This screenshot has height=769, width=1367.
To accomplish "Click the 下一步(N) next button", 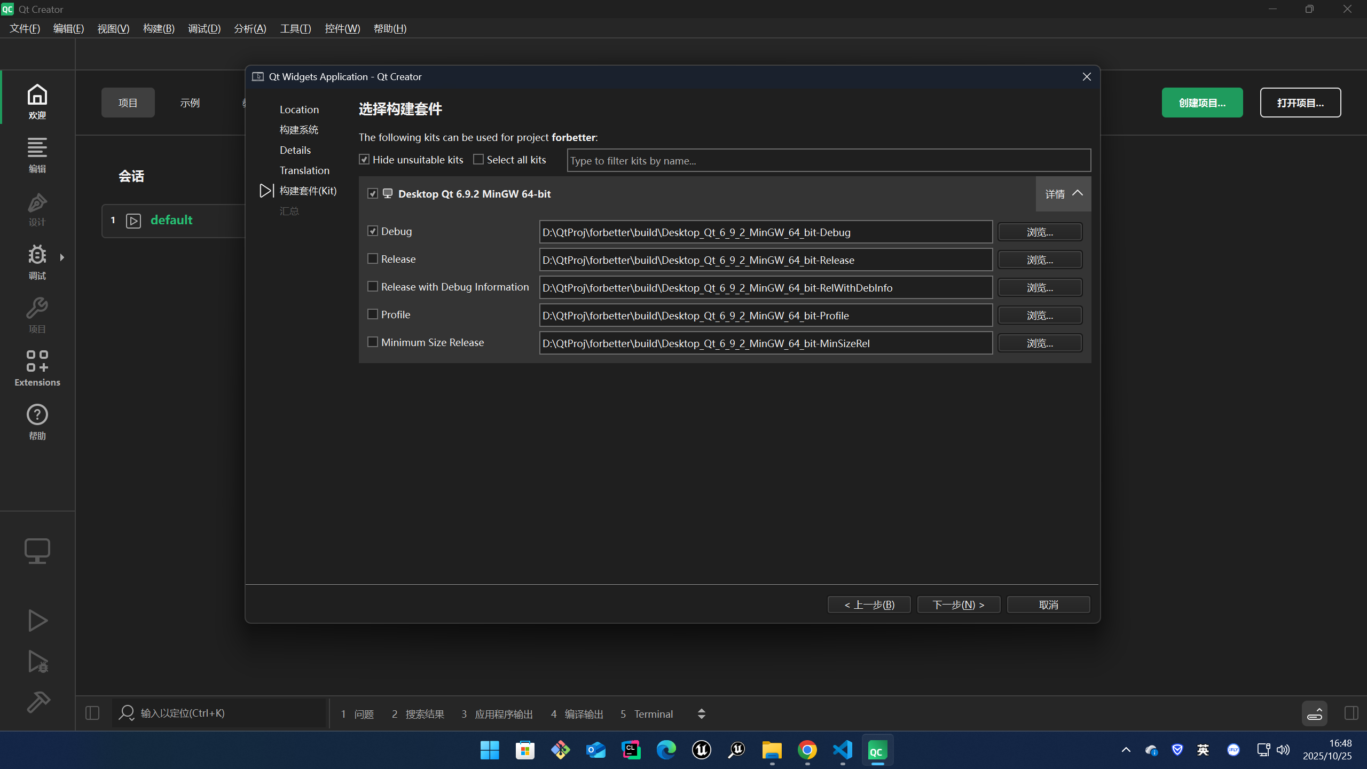I will [x=959, y=605].
